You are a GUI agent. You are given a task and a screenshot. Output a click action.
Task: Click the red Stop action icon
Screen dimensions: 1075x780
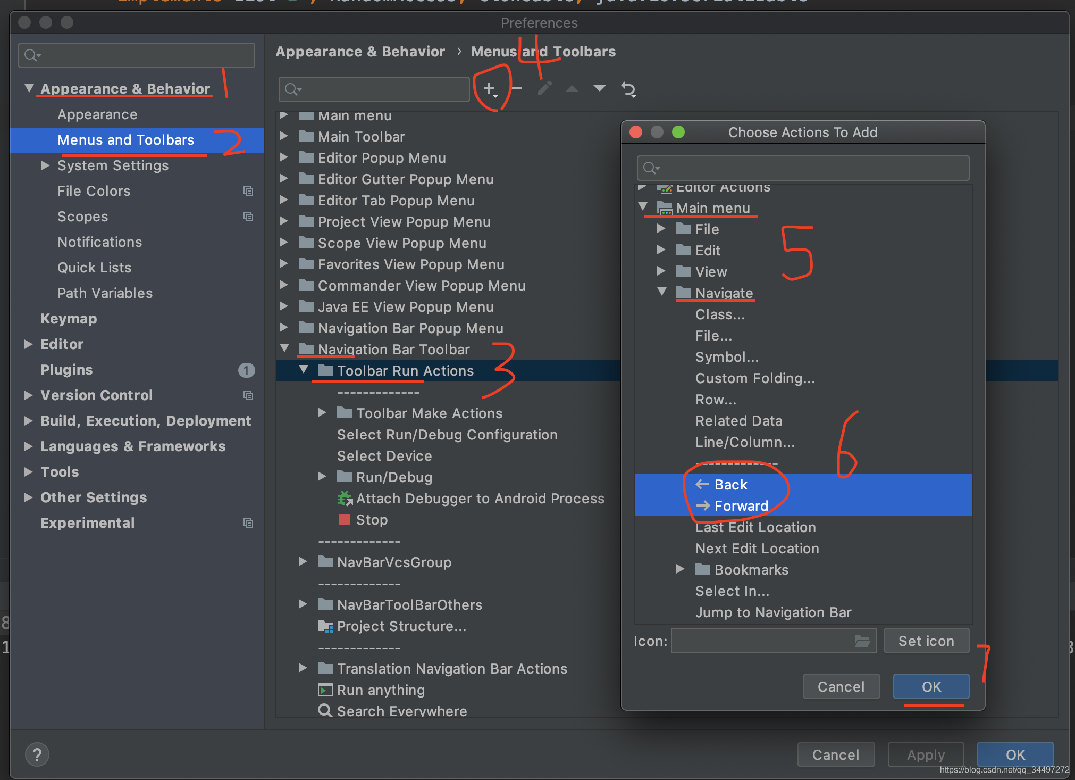coord(344,519)
